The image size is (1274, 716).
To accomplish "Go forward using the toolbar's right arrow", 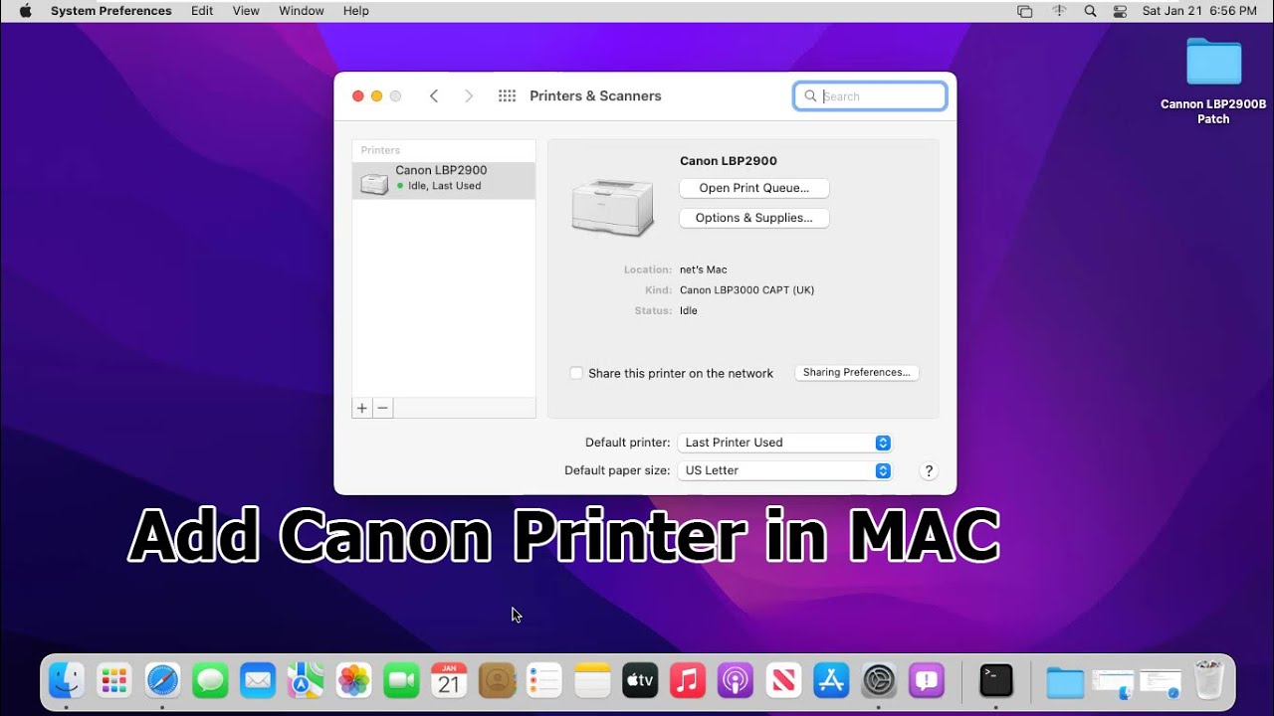I will (469, 95).
